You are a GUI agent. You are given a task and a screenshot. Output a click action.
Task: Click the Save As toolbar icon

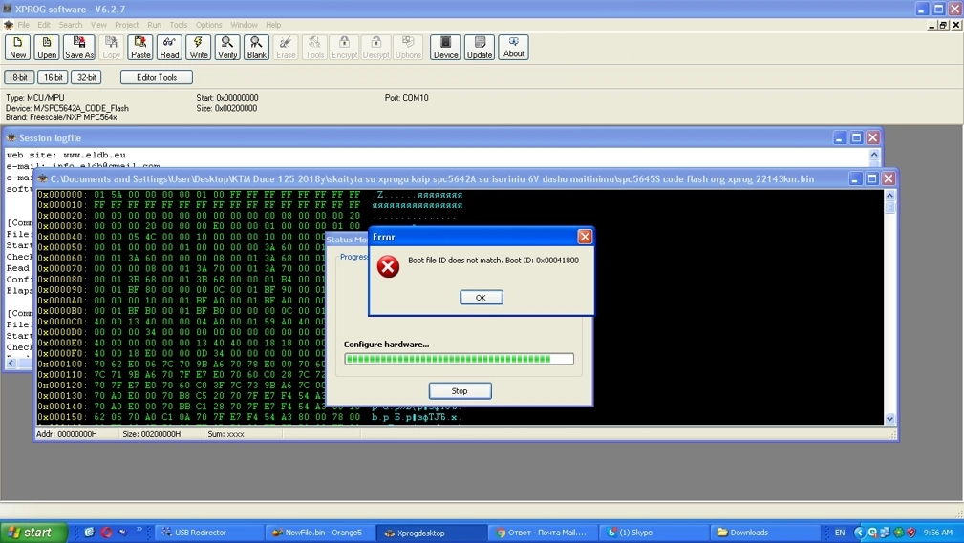click(x=79, y=48)
